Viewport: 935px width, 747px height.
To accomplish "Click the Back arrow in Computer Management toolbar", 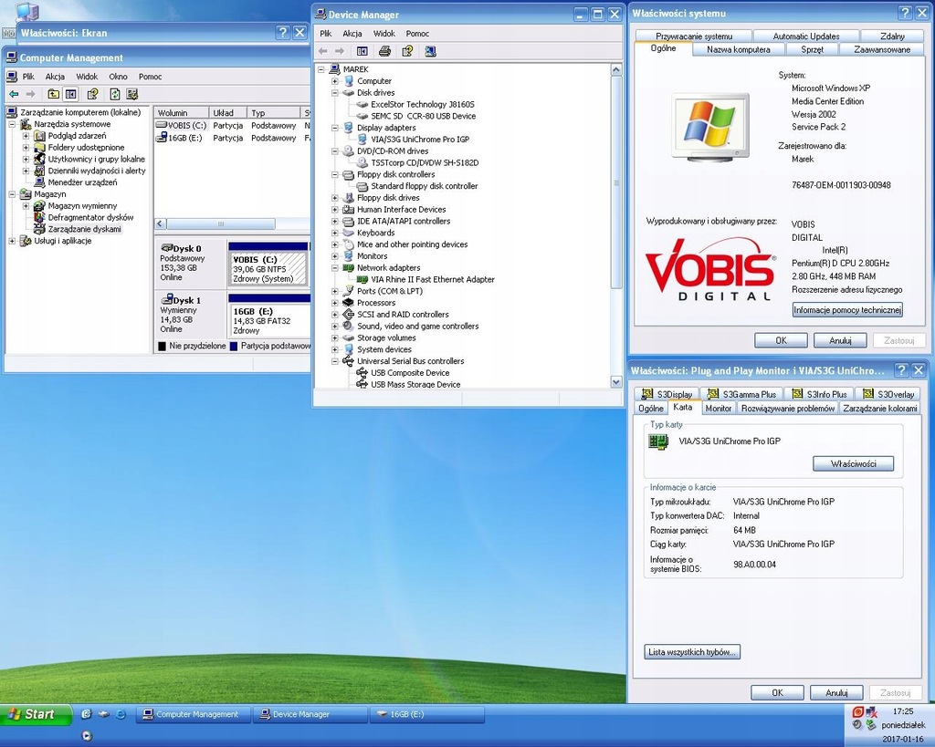I will tap(13, 94).
